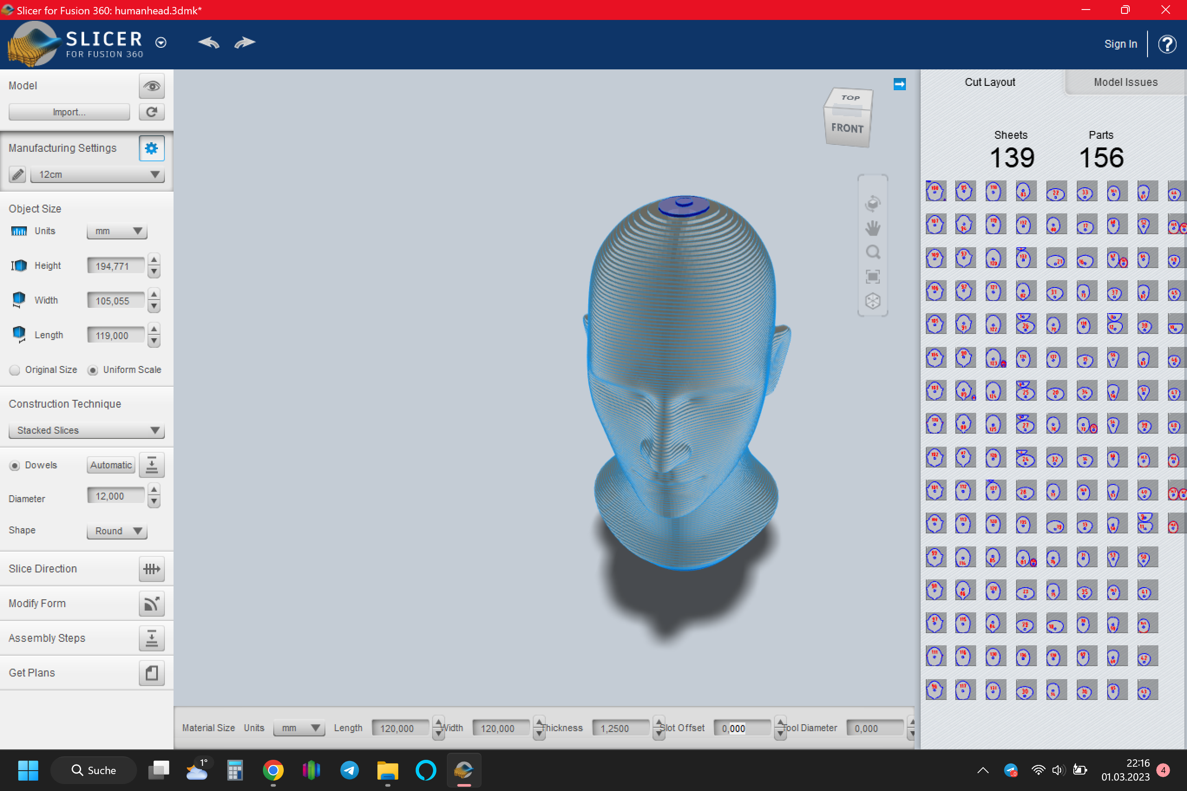This screenshot has height=791, width=1187.
Task: Open Manufacturing Settings gear icon
Action: 151,148
